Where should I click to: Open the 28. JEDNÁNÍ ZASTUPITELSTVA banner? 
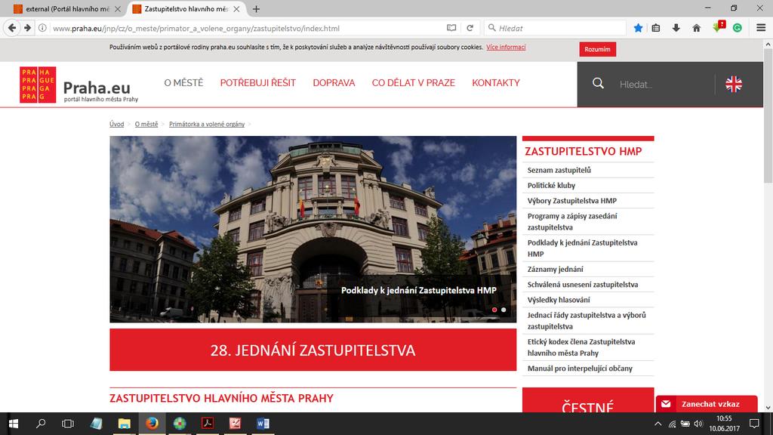[x=313, y=350]
